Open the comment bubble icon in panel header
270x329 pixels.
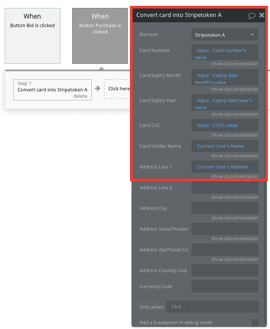251,15
